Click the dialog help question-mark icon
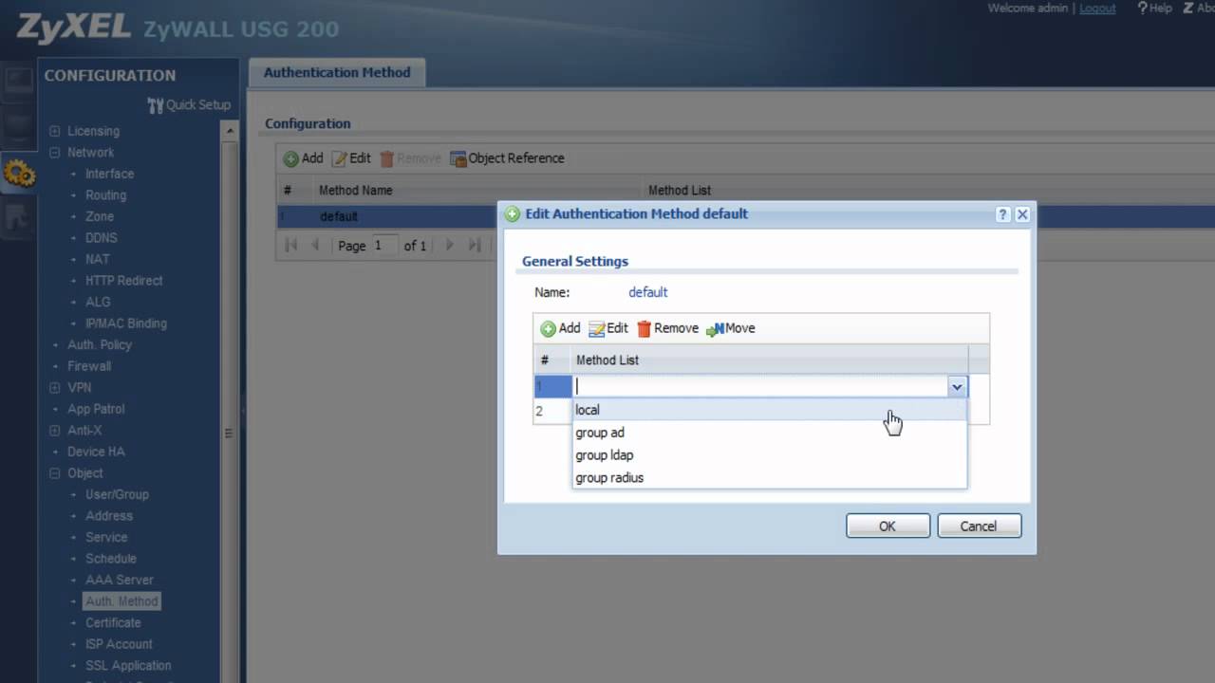 coord(1003,214)
